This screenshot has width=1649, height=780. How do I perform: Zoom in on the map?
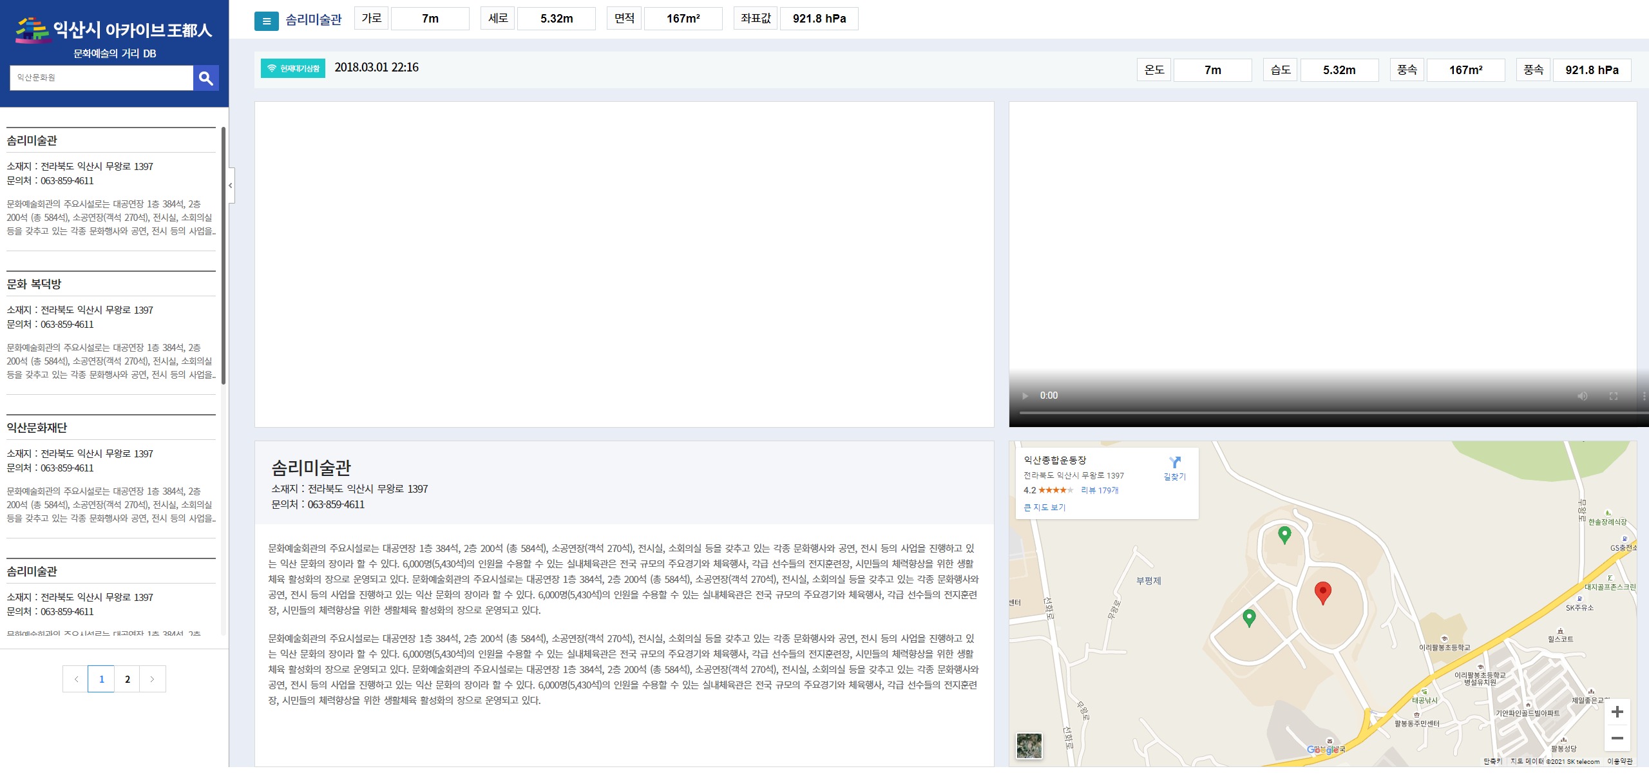point(1617,712)
